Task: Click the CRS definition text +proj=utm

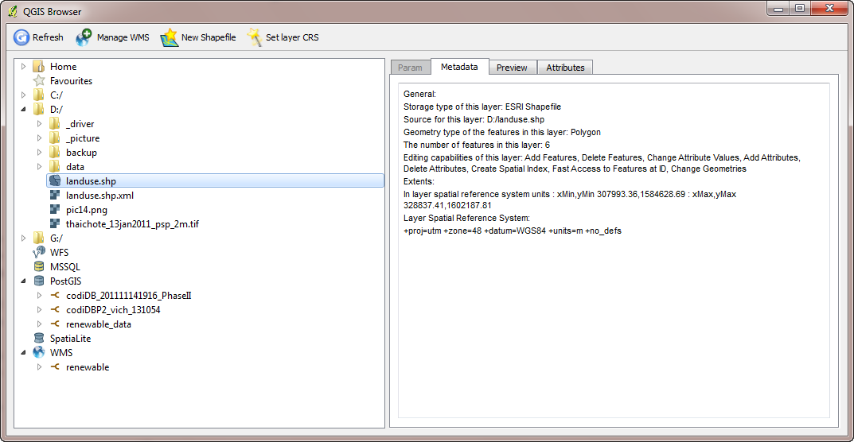Action: coord(513,231)
